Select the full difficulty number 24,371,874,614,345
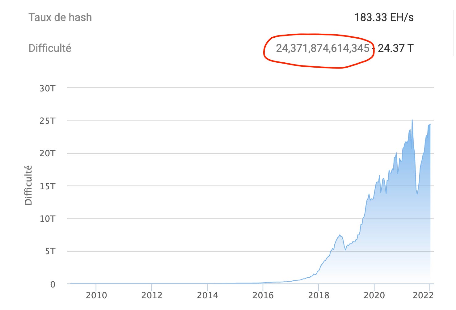Screen dimensions: 456x310 click(x=323, y=48)
